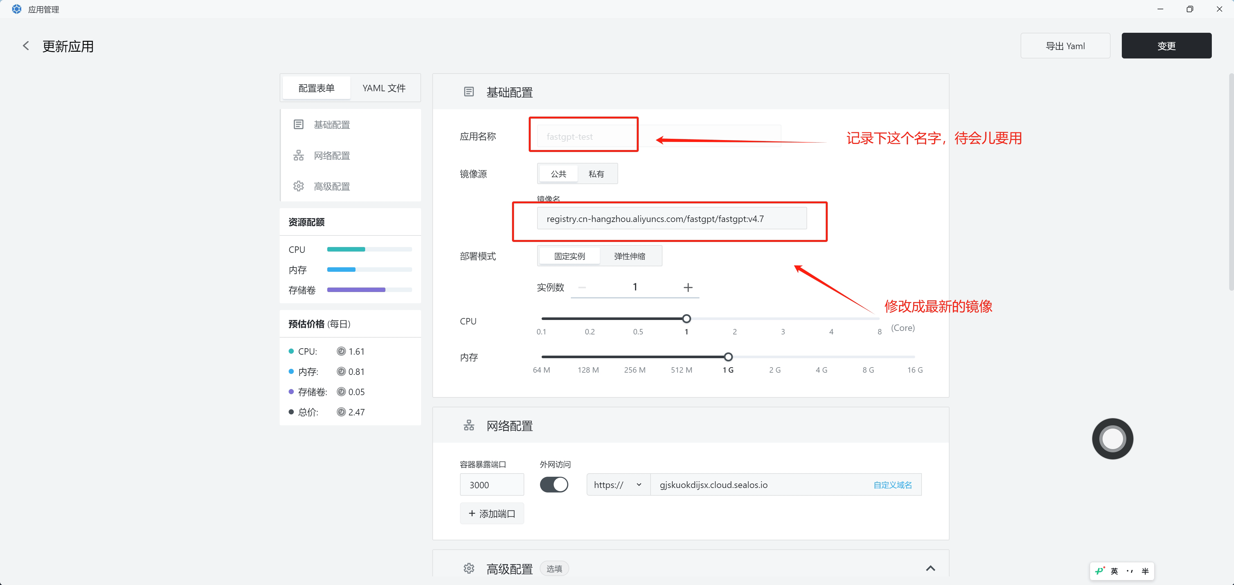Click the 自定义域名 link
1234x585 pixels.
pos(892,484)
